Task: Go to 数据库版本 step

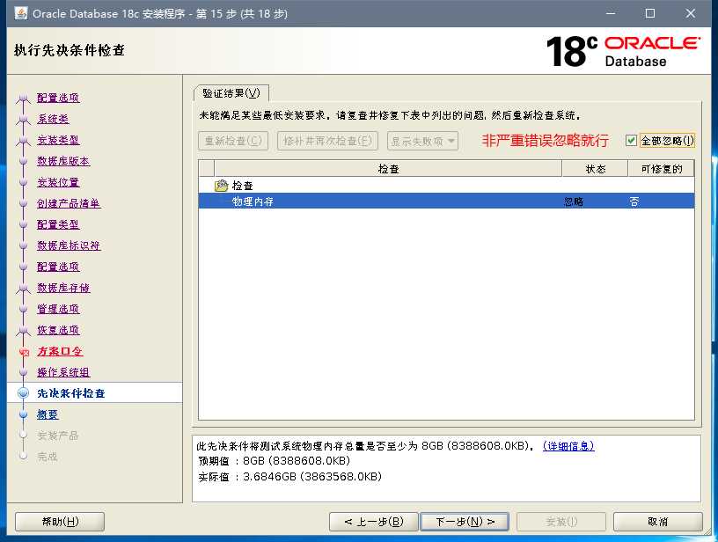Action: [63, 161]
